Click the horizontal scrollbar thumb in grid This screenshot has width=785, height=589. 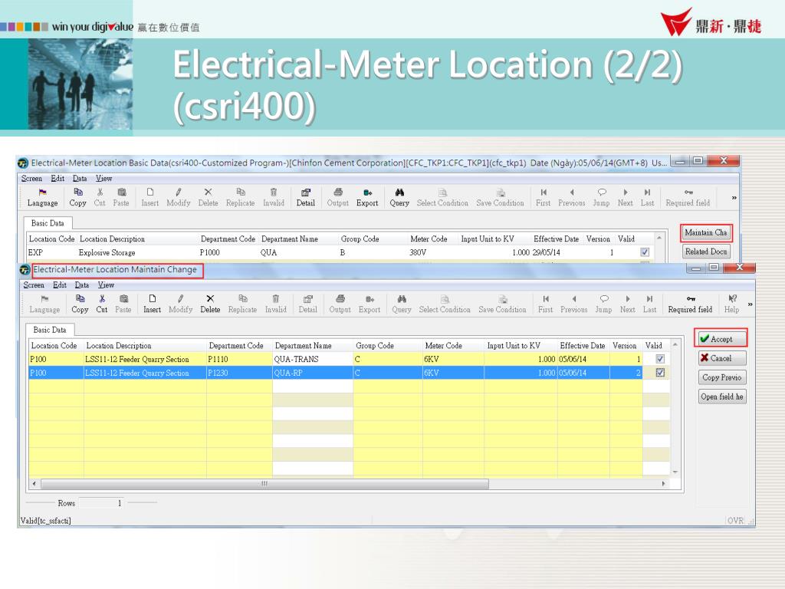[264, 483]
